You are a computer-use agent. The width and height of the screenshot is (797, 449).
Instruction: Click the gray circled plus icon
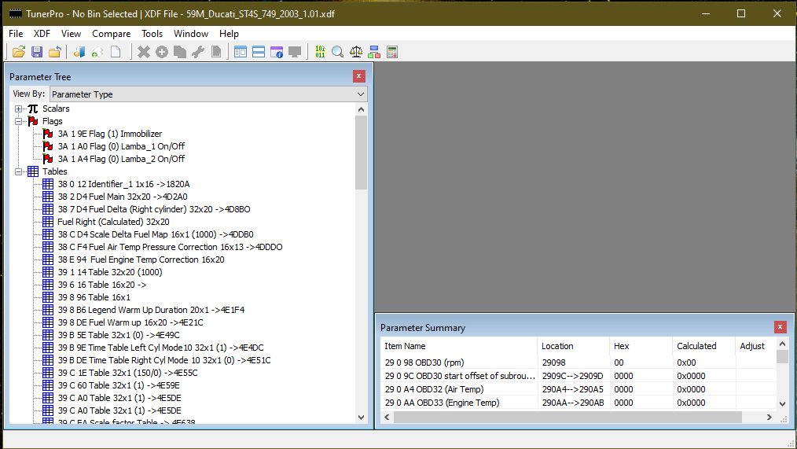point(162,52)
